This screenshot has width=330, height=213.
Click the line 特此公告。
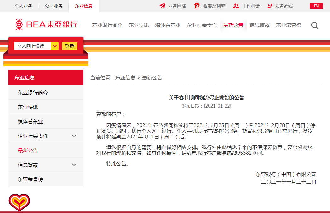(118, 164)
